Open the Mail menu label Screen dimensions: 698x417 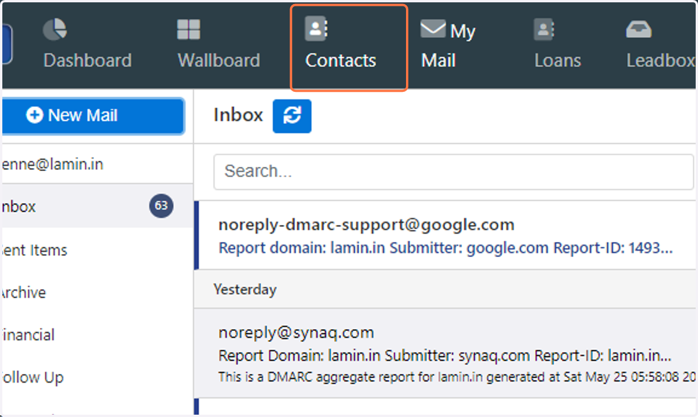pyautogui.click(x=438, y=60)
